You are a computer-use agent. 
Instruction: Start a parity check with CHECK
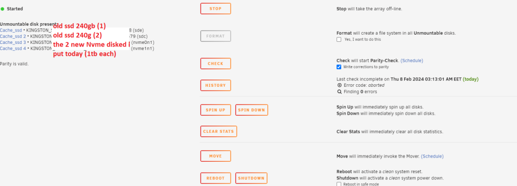(216, 64)
